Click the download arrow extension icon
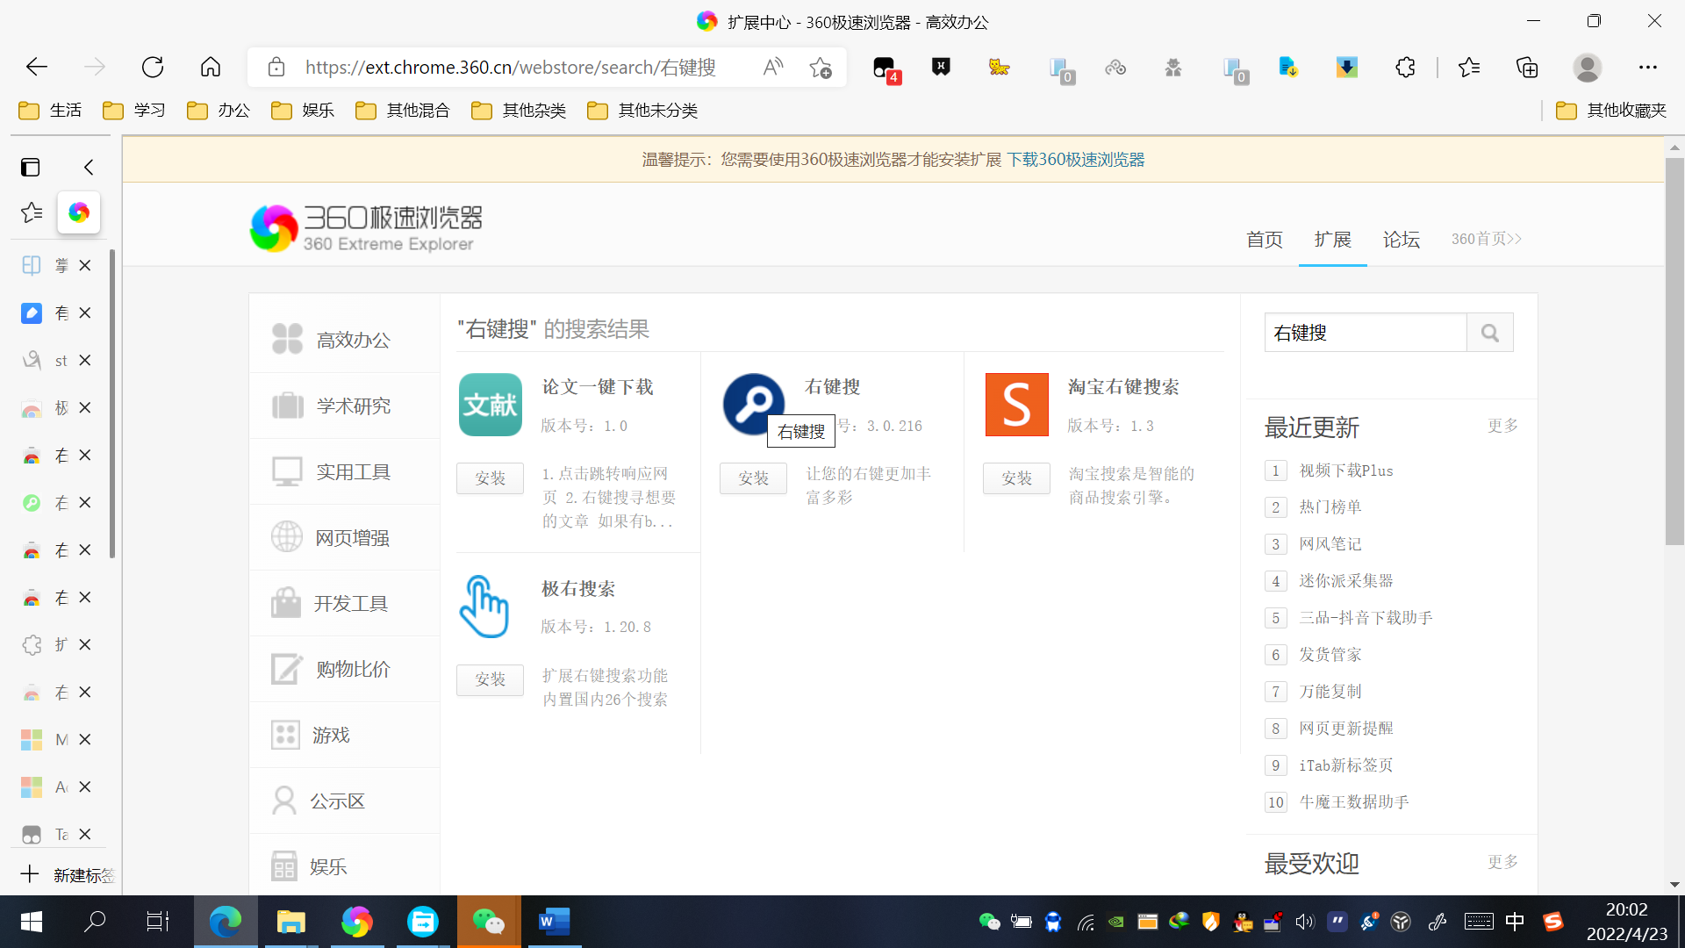 (x=1346, y=67)
